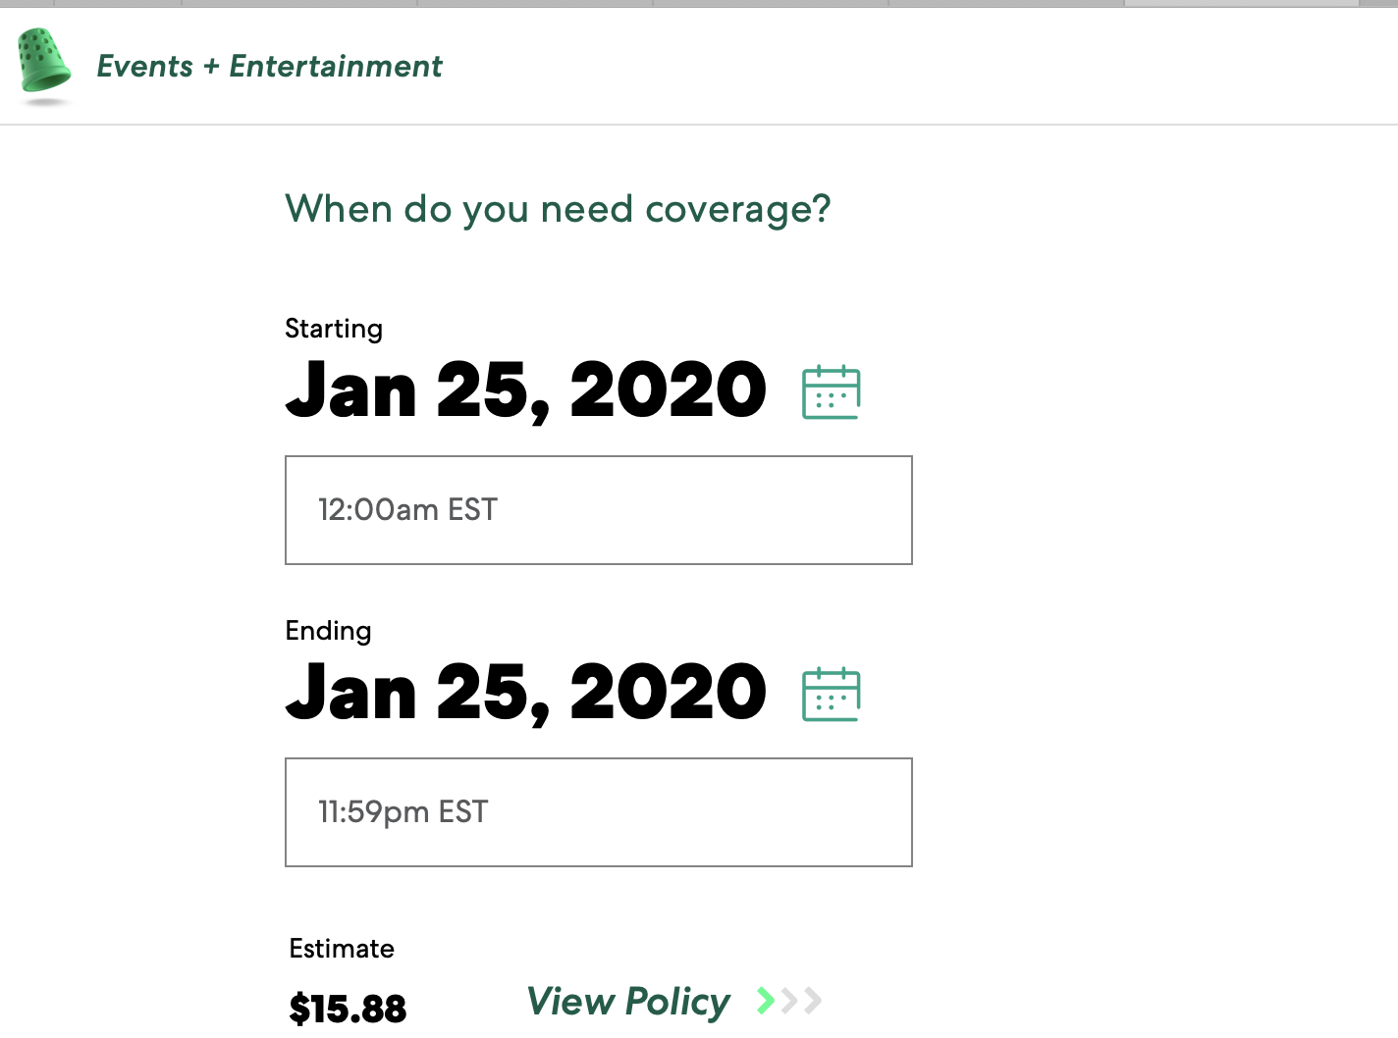Open the 11:59pm EST end time field
The height and width of the screenshot is (1038, 1398).
click(x=598, y=812)
